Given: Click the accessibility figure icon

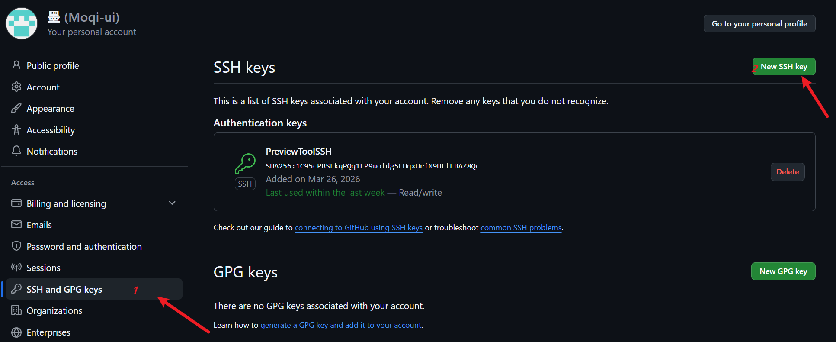Looking at the screenshot, I should tap(16, 129).
